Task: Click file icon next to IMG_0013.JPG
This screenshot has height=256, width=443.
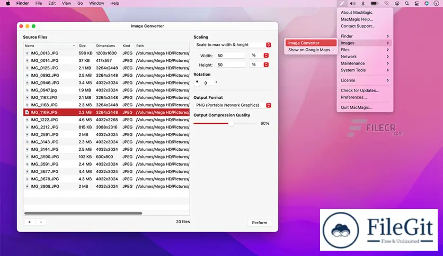Action: [27, 53]
